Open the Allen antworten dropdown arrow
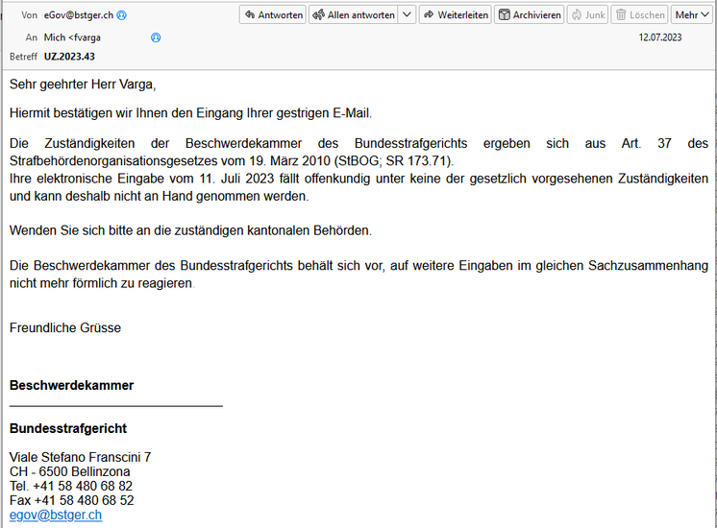Viewport: 717px width, 528px height. (x=407, y=15)
